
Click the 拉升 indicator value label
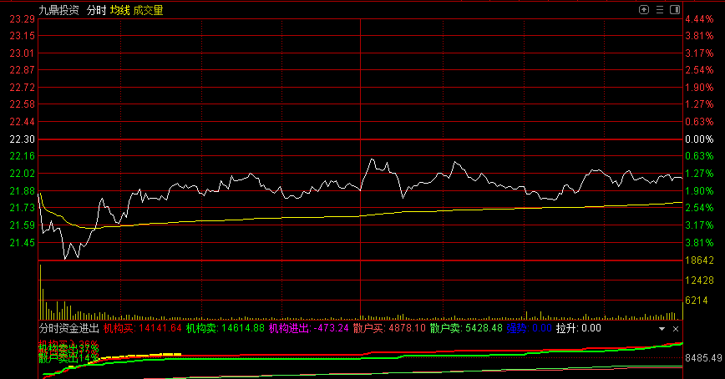coord(578,329)
